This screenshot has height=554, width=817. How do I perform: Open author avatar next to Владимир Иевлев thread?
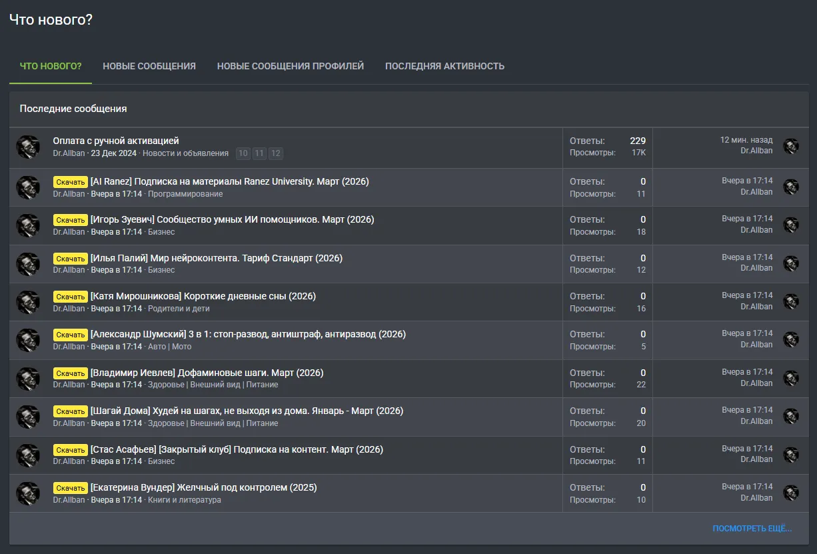point(28,379)
